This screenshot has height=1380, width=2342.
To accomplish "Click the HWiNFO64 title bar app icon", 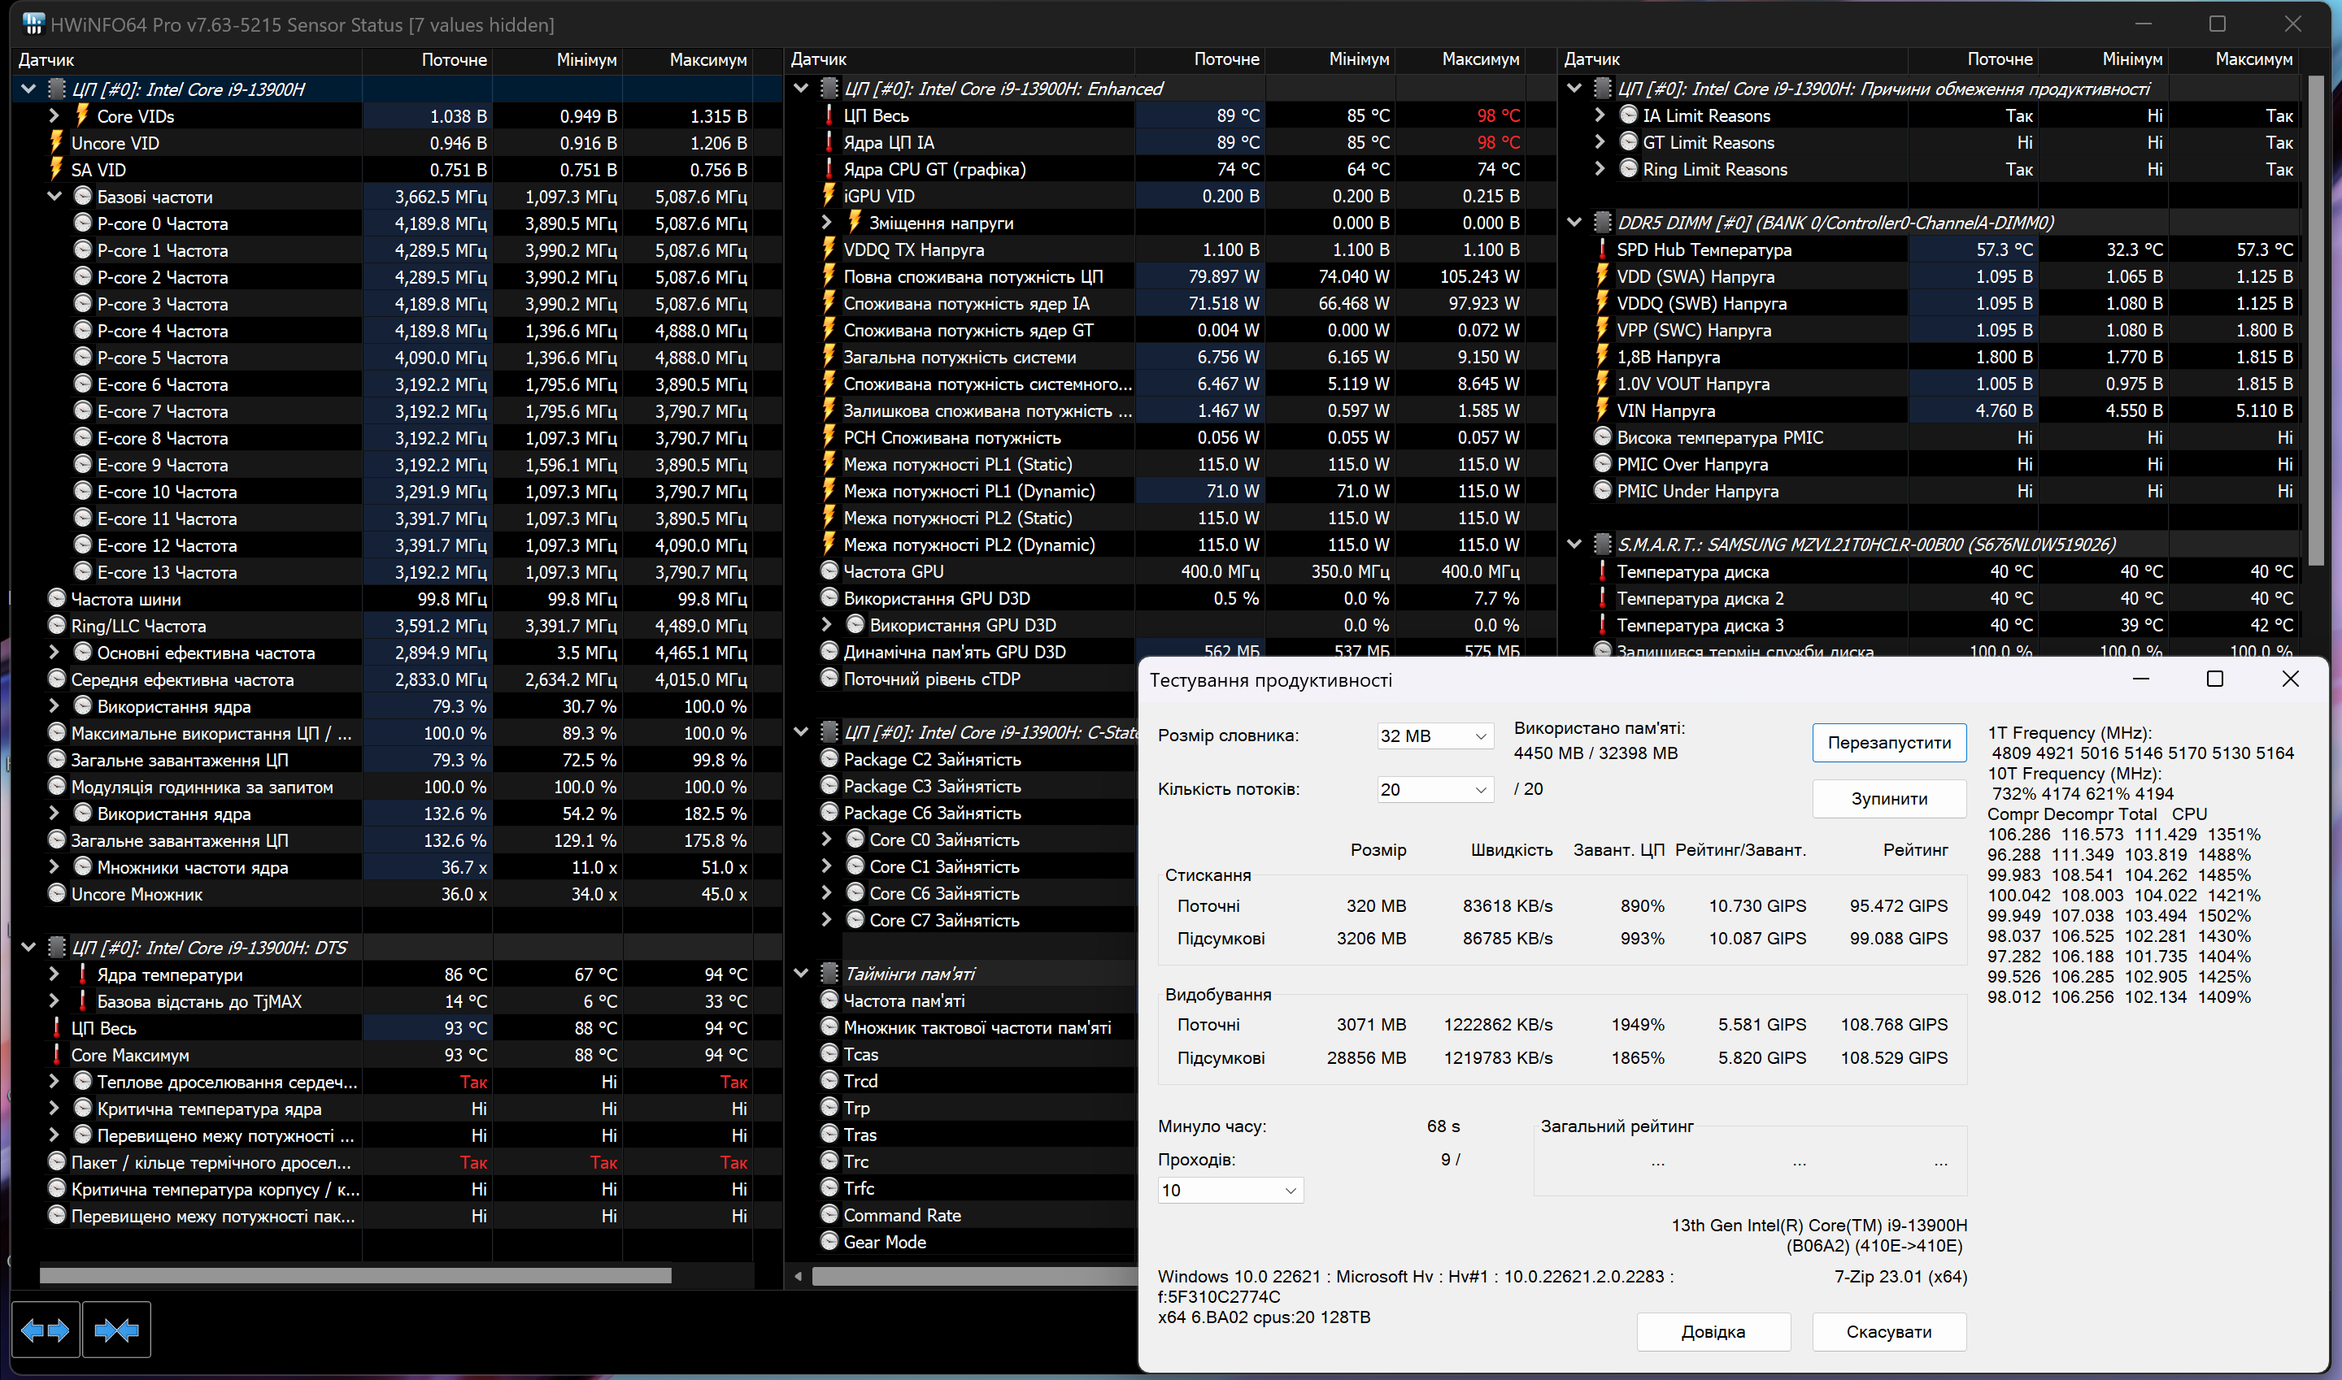I will click(x=33, y=24).
